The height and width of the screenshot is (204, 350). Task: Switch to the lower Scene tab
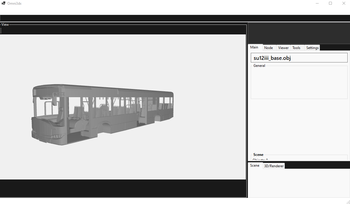(x=255, y=165)
